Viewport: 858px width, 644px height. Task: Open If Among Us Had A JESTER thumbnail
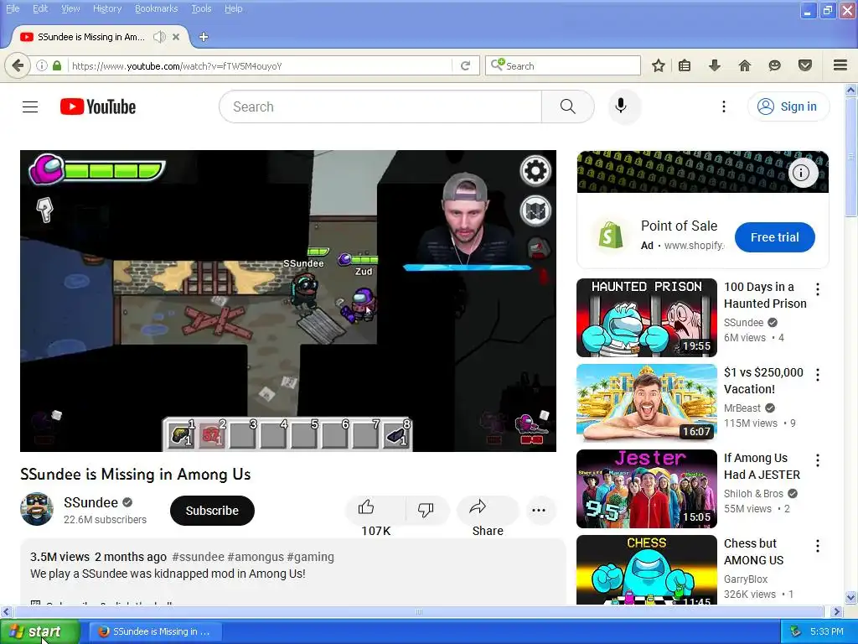[646, 489]
